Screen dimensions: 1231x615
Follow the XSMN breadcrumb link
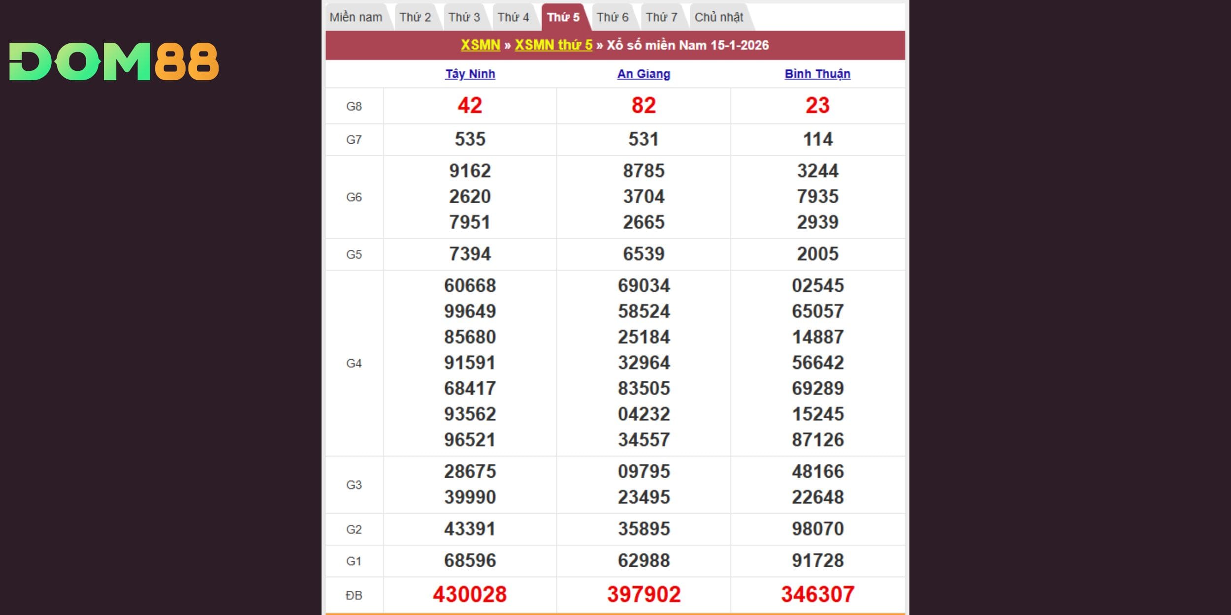point(480,45)
